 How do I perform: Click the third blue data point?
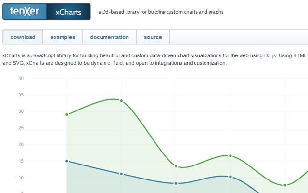click(x=176, y=183)
